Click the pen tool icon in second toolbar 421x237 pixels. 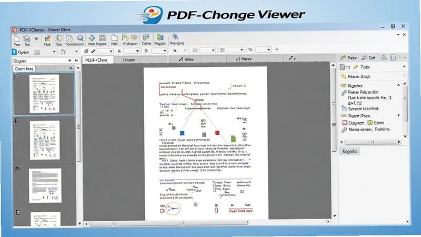93,51
